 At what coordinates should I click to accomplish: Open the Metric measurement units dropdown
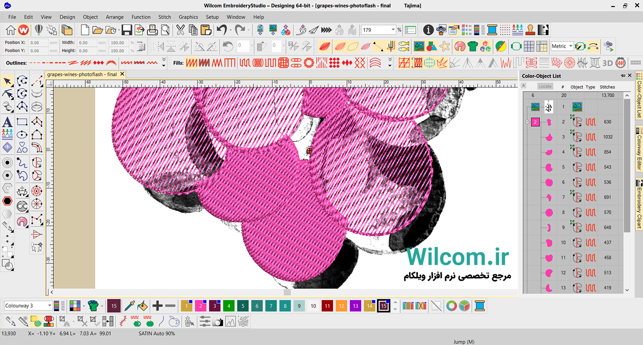point(571,46)
